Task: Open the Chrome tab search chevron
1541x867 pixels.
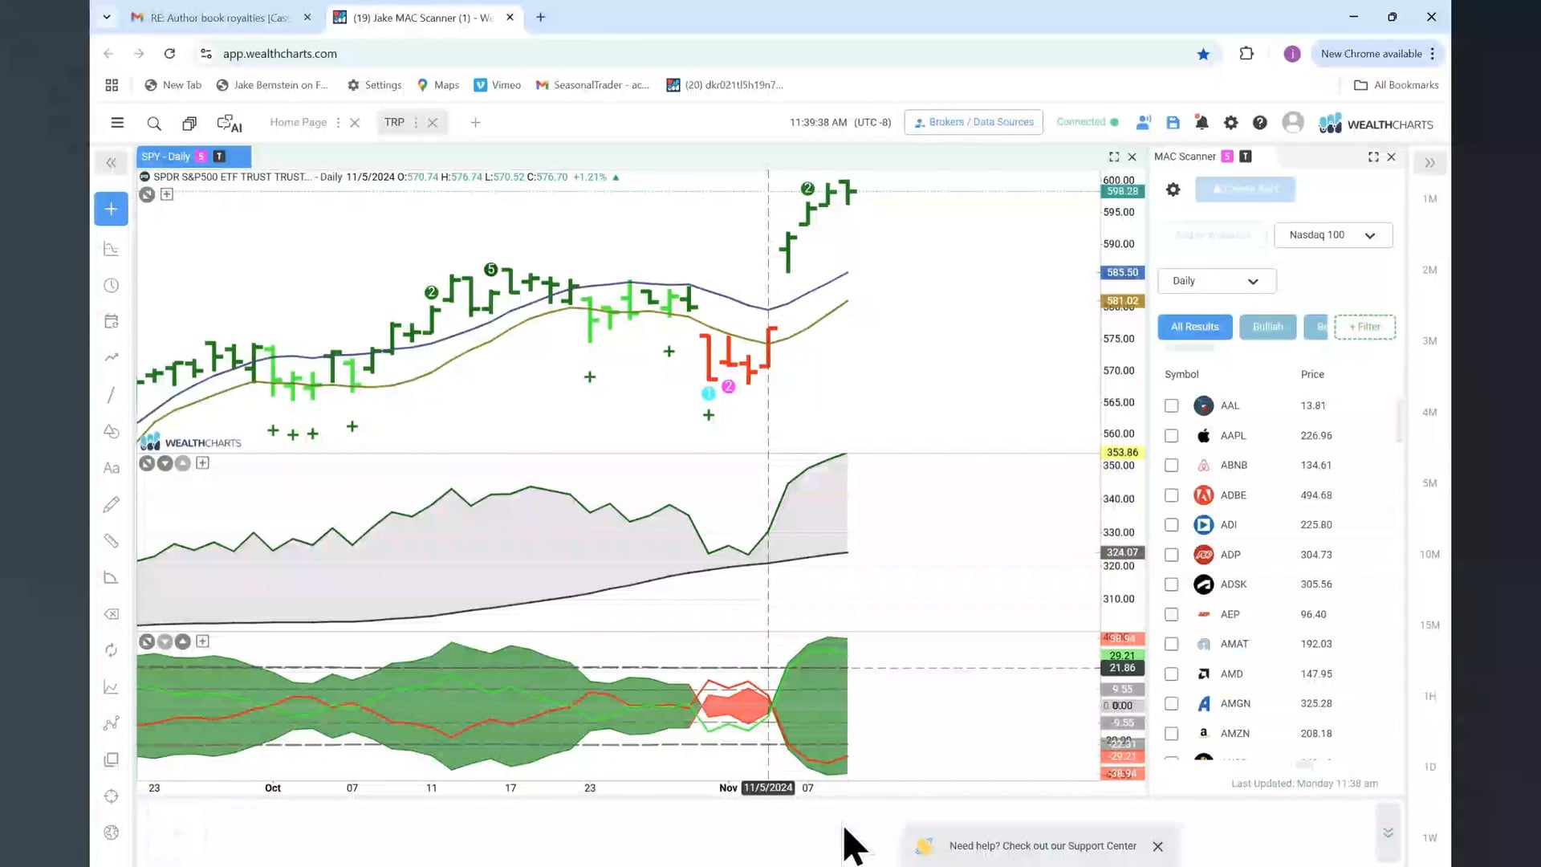Action: click(106, 17)
